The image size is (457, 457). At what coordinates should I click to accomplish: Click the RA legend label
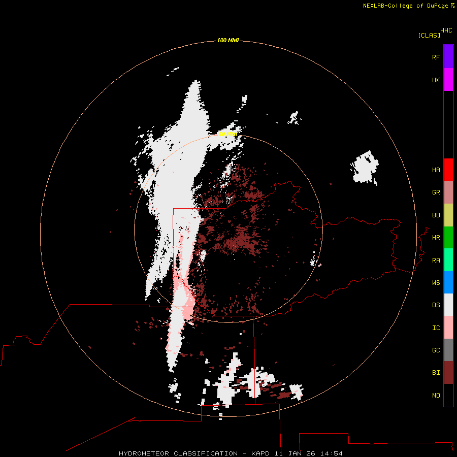tap(436, 260)
